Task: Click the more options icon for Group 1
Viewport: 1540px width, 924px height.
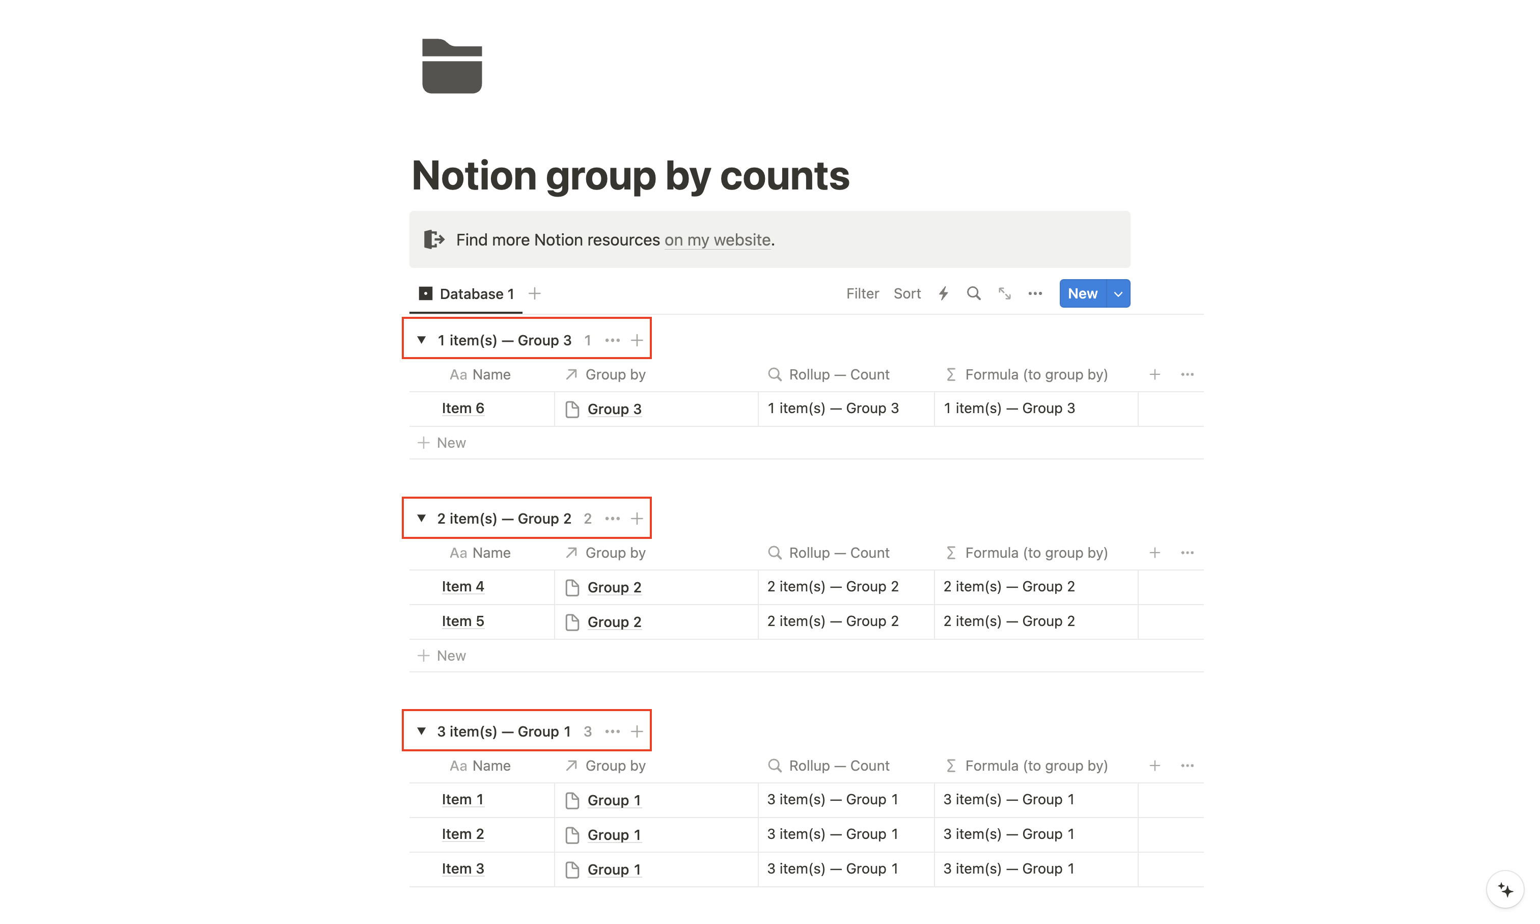Action: [x=612, y=730]
